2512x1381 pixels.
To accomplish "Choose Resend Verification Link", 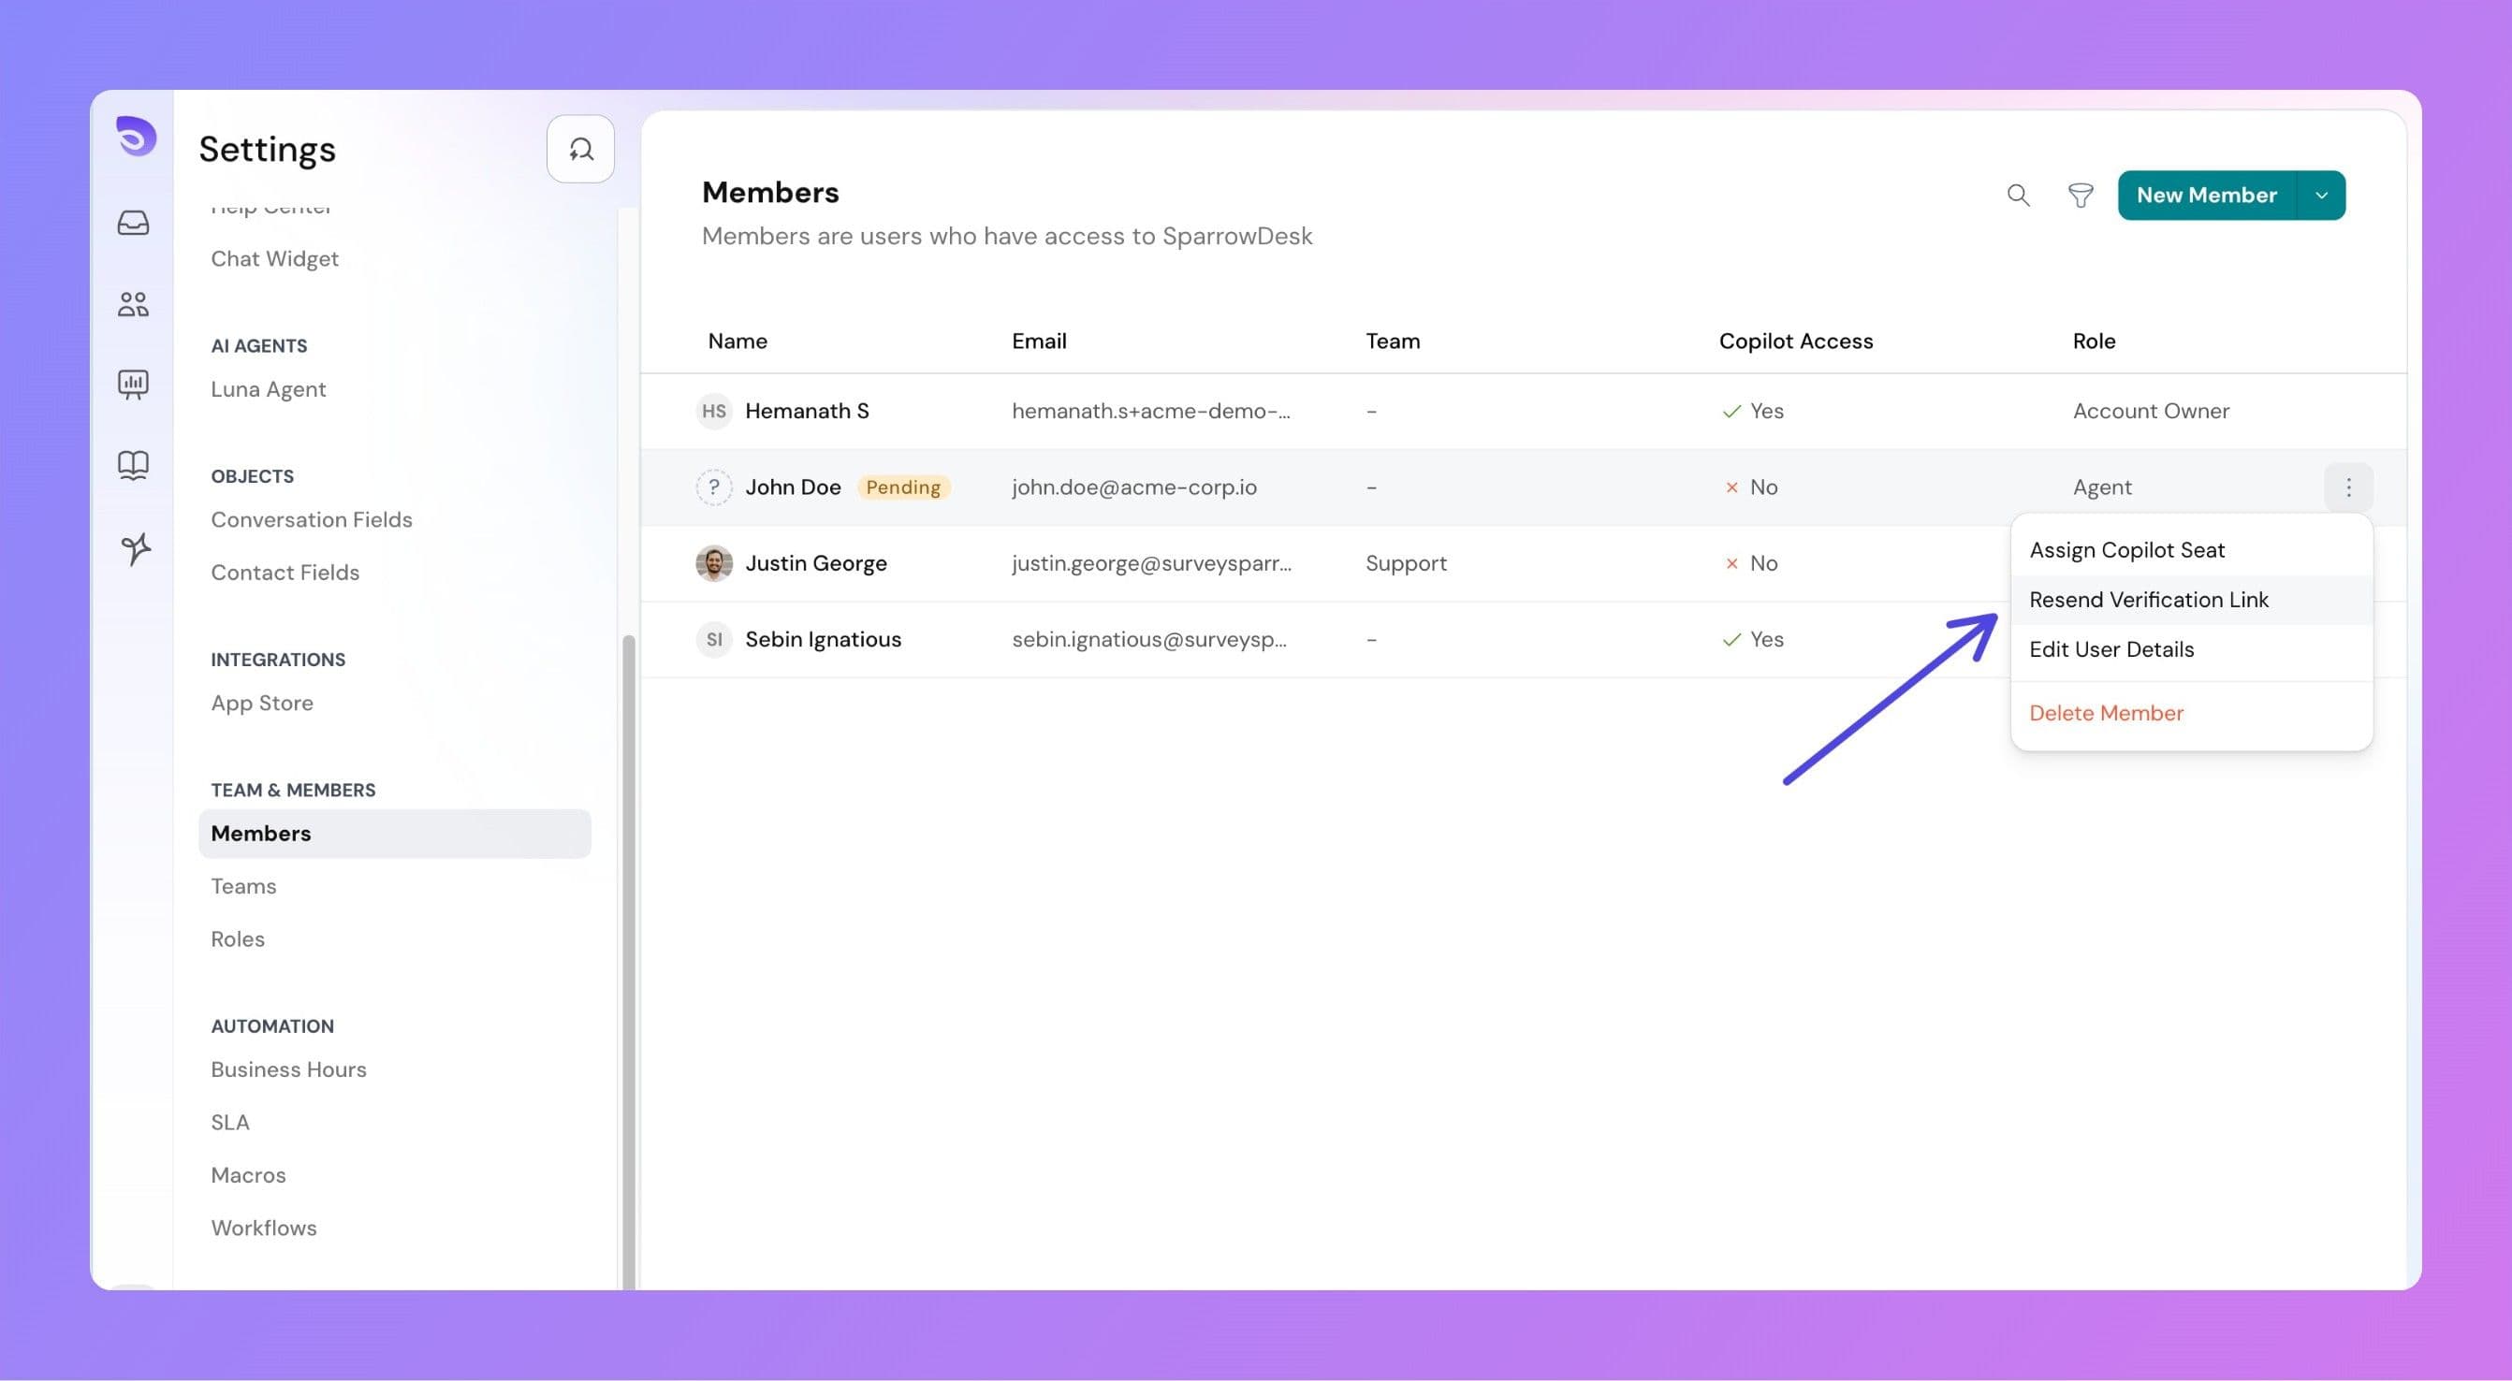I will (2148, 600).
